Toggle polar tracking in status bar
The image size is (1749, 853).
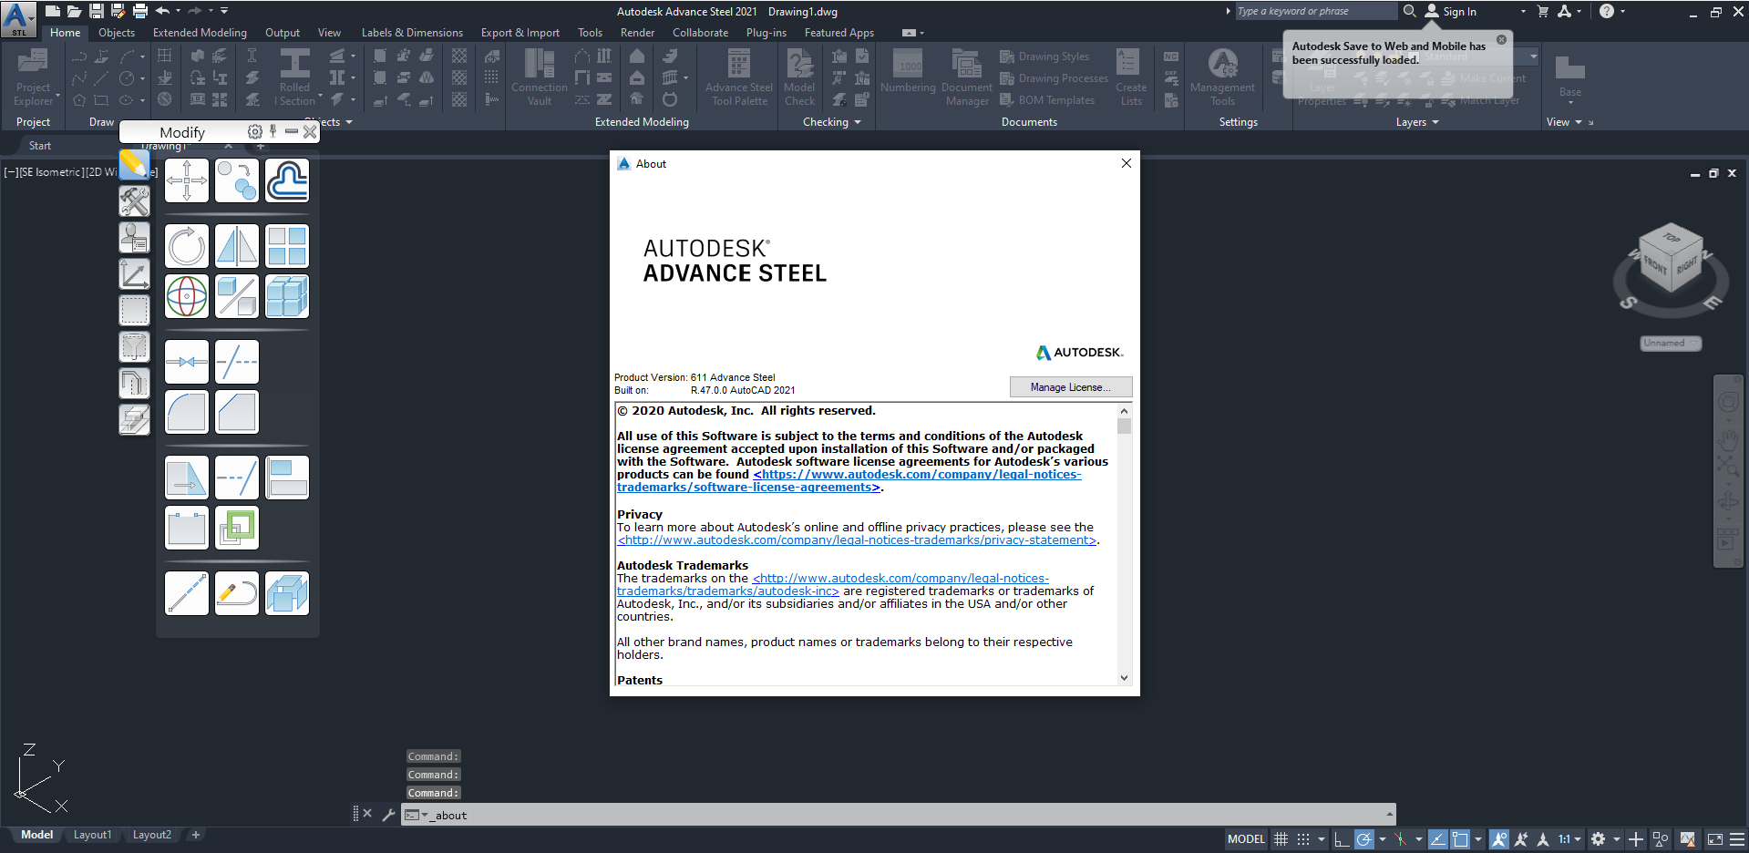[x=1363, y=839]
